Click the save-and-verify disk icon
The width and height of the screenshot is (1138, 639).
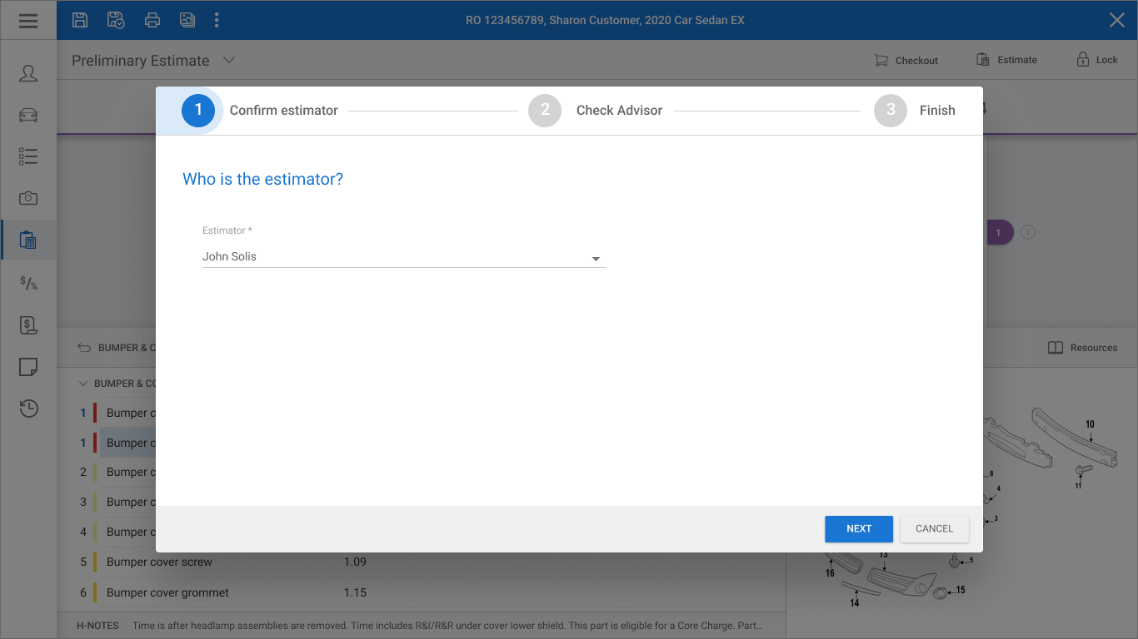point(116,20)
